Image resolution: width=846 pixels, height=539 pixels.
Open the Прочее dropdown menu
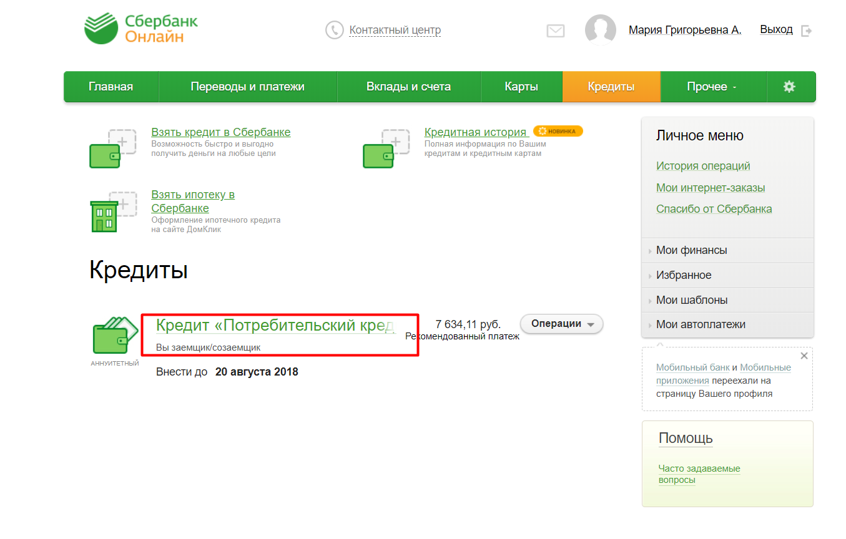tap(713, 87)
